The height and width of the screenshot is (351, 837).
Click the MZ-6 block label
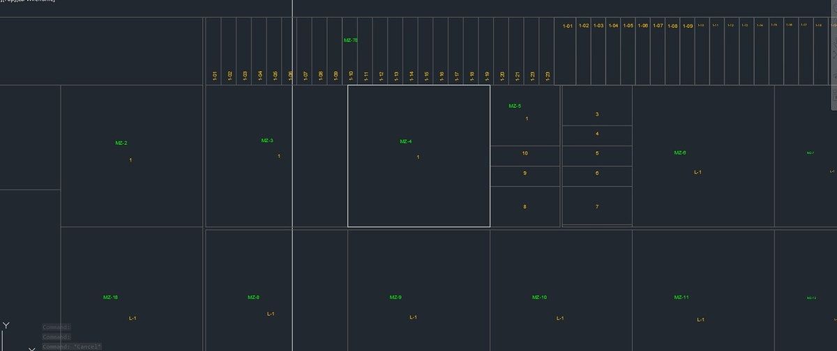click(x=679, y=153)
